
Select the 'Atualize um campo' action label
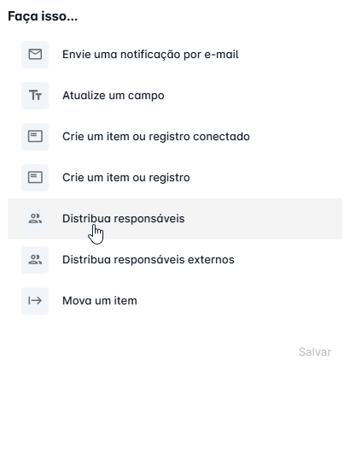(x=114, y=95)
